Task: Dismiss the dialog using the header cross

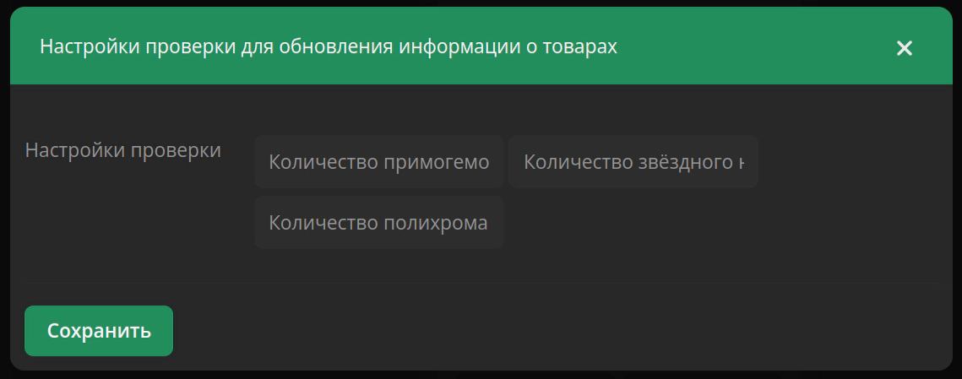Action: [x=905, y=48]
